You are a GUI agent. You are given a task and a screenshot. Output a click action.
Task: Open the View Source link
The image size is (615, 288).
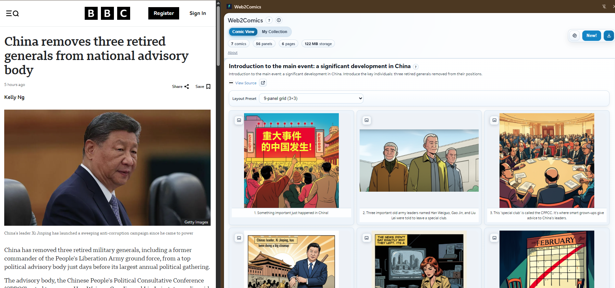[x=246, y=83]
